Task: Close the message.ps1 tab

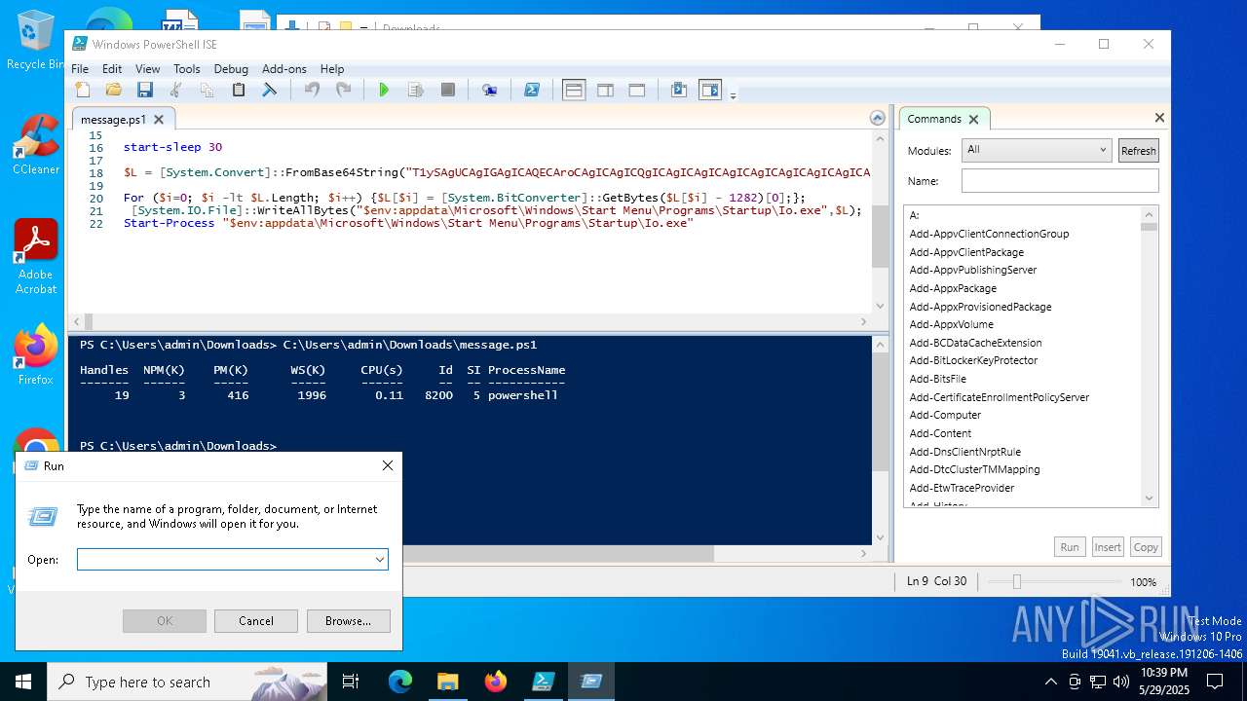Action: coord(160,120)
